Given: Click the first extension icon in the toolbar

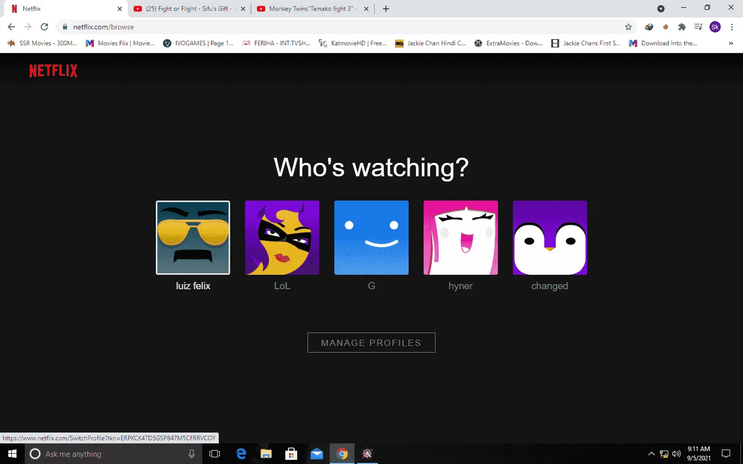Looking at the screenshot, I should pyautogui.click(x=649, y=27).
